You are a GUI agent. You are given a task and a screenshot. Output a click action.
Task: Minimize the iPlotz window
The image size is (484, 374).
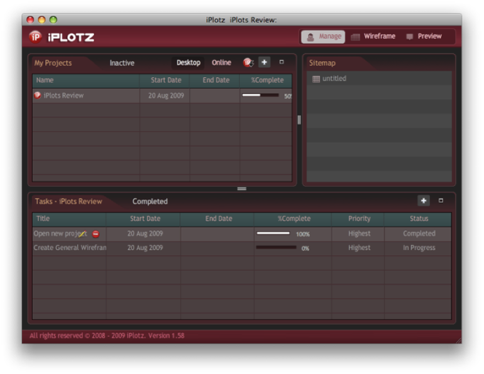click(x=41, y=19)
